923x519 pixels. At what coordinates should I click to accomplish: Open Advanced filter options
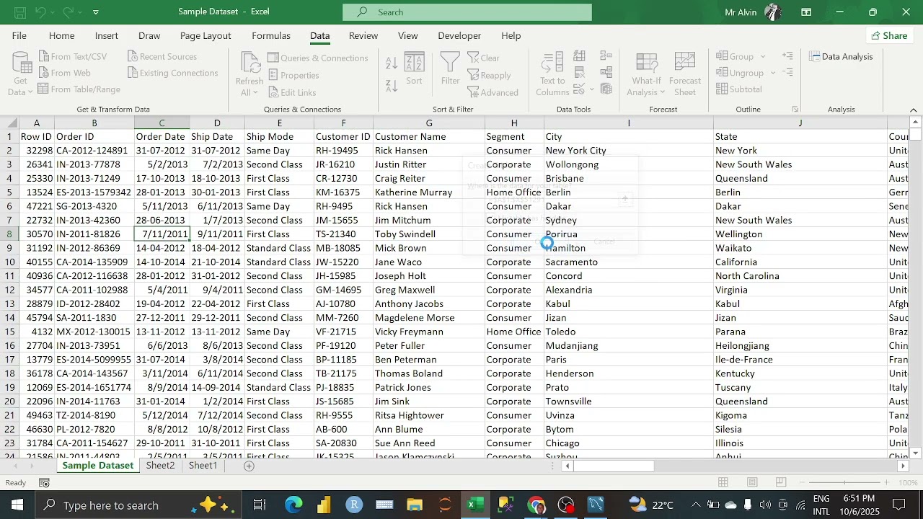(493, 92)
